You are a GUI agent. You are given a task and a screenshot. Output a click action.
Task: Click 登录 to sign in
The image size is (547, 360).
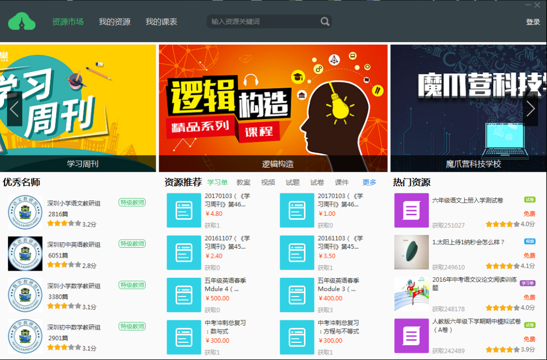tap(533, 22)
